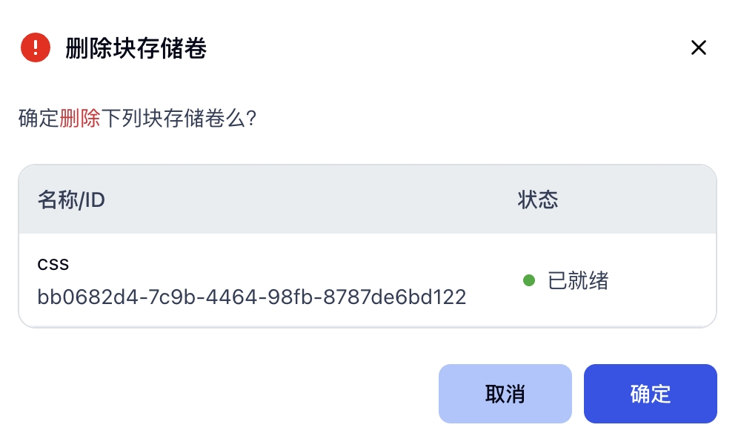Confirm deletion with the 确定 button
The height and width of the screenshot is (439, 741).
click(650, 394)
